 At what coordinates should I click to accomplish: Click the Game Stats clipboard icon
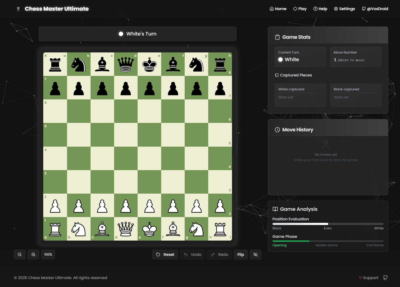click(x=277, y=37)
